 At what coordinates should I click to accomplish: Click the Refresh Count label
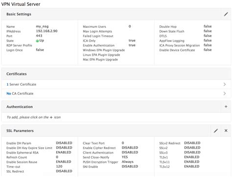pyautogui.click(x=17, y=157)
